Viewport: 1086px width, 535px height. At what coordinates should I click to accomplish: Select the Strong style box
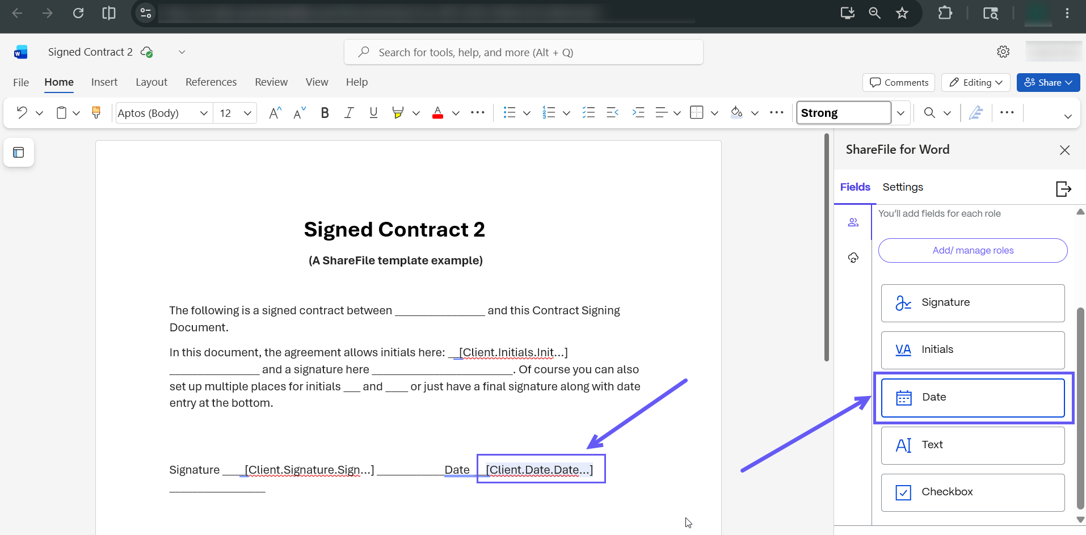(x=844, y=113)
